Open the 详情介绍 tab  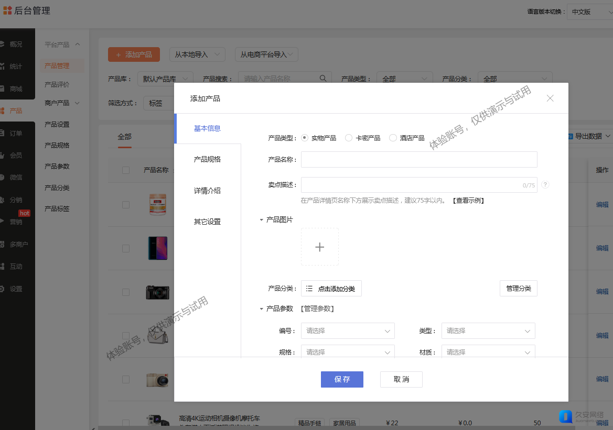point(207,191)
